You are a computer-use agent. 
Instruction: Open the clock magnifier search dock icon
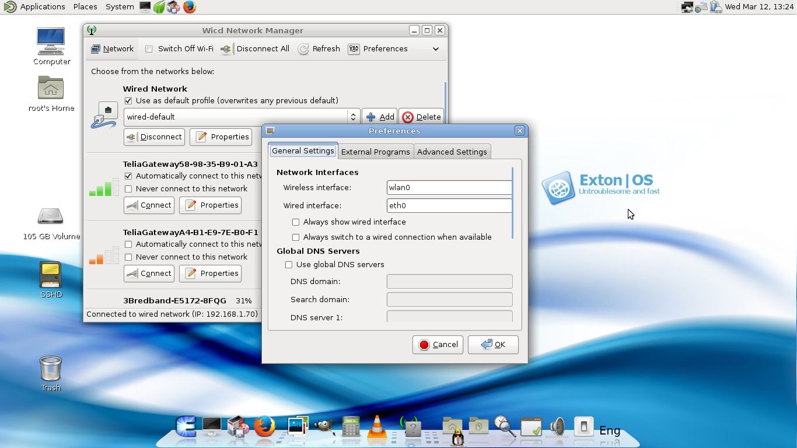505,426
